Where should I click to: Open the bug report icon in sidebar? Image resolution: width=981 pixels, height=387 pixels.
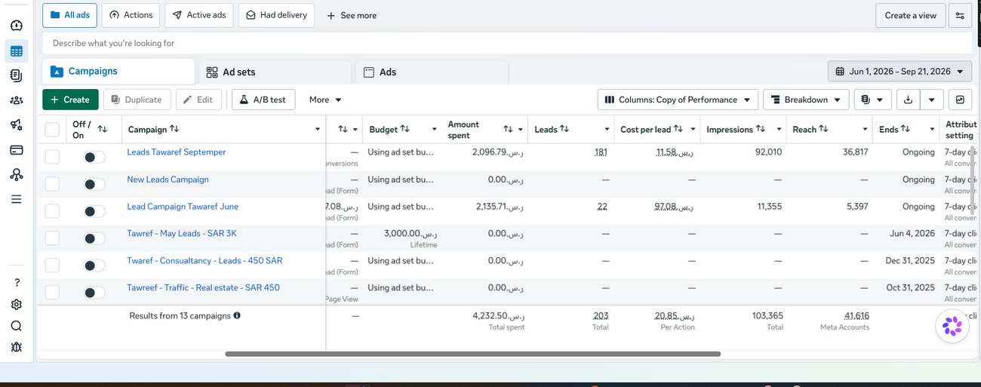click(x=17, y=347)
